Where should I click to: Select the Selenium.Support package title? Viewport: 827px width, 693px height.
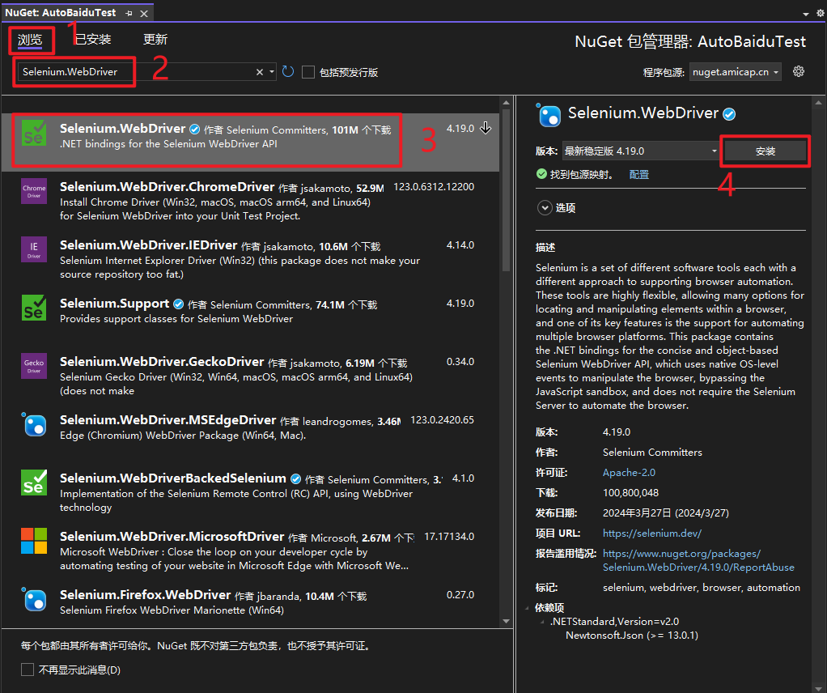[114, 304]
